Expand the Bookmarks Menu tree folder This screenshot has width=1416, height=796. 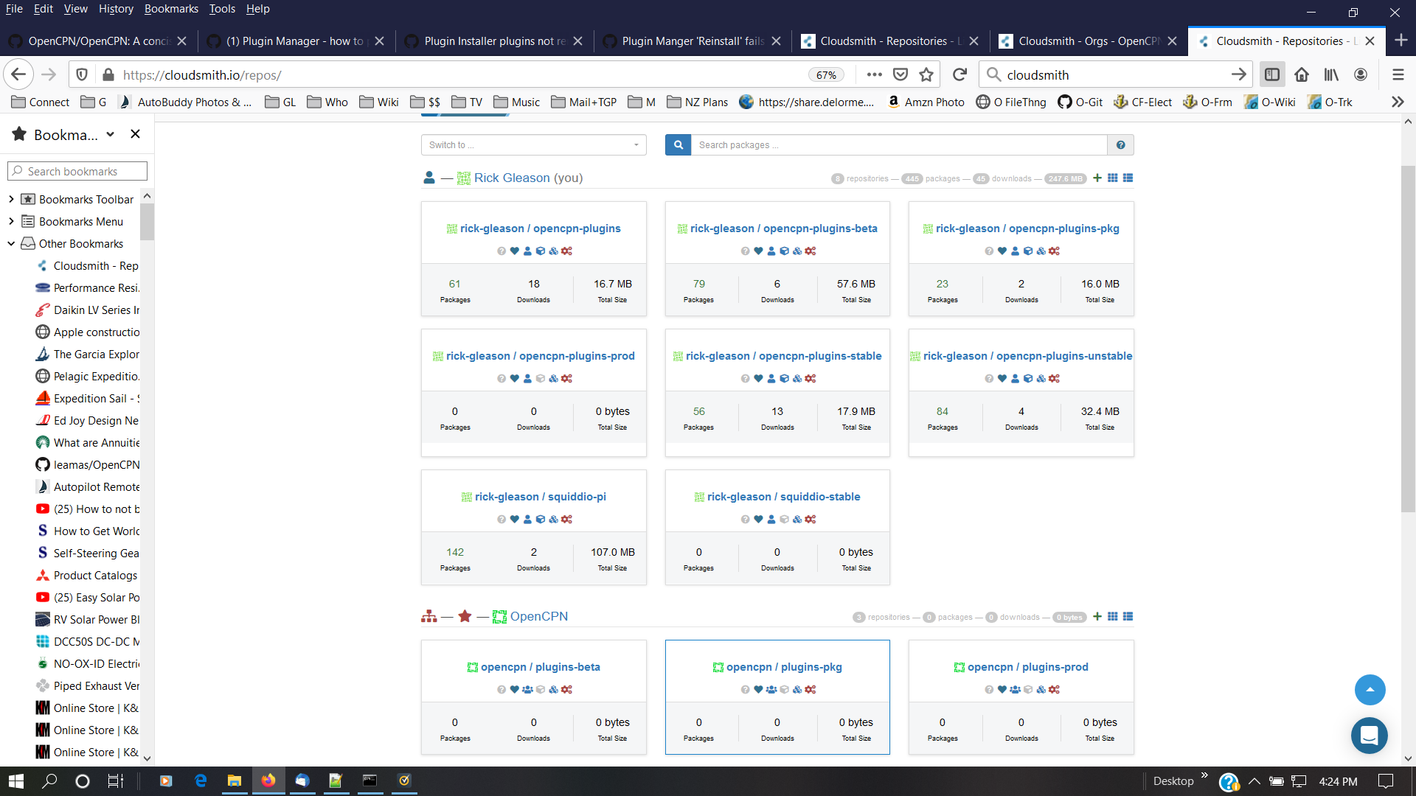(x=11, y=222)
